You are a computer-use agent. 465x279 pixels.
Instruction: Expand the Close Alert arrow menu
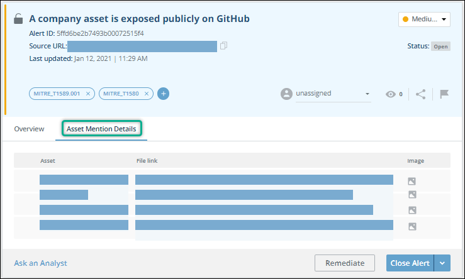[x=445, y=263]
